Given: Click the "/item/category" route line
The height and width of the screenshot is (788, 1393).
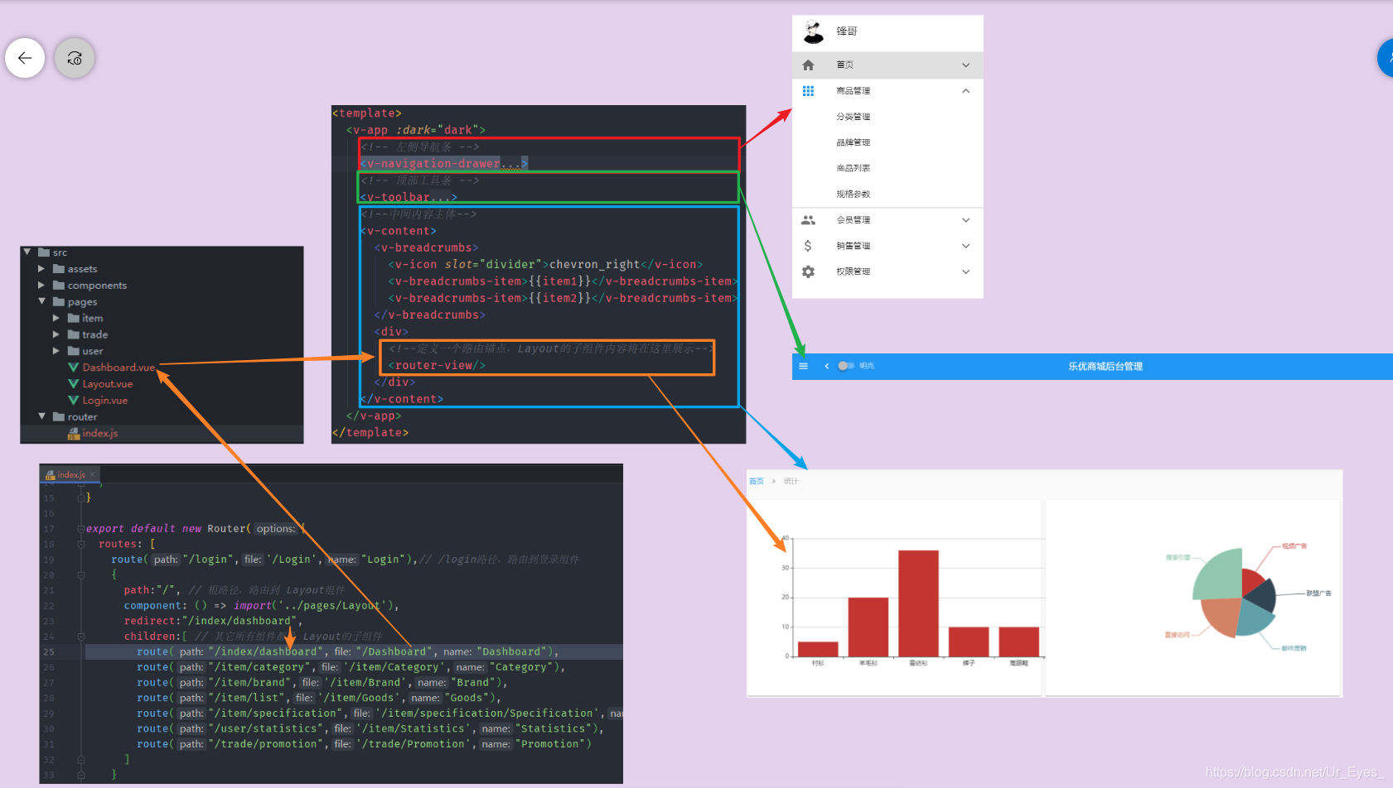Looking at the screenshot, I should pos(351,667).
